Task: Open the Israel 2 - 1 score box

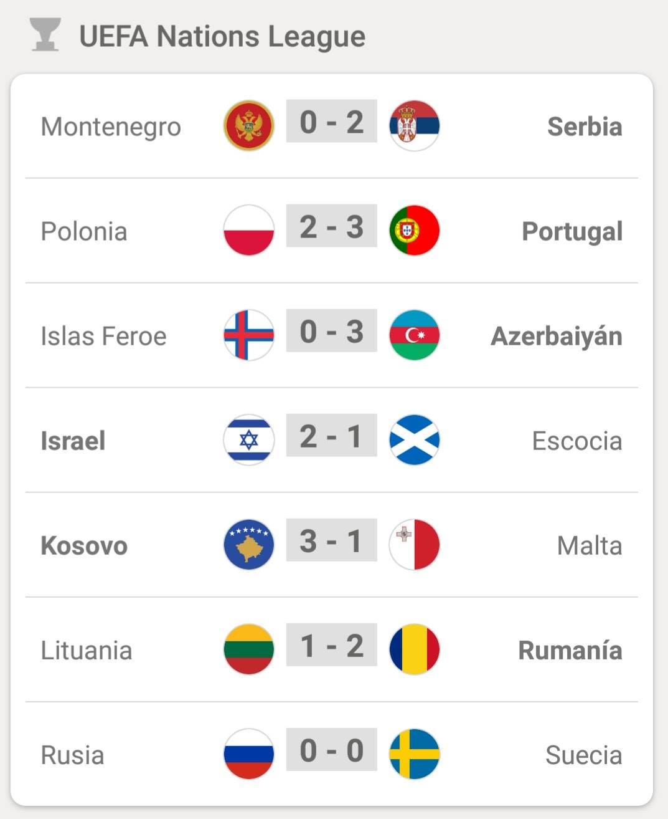Action: click(332, 435)
